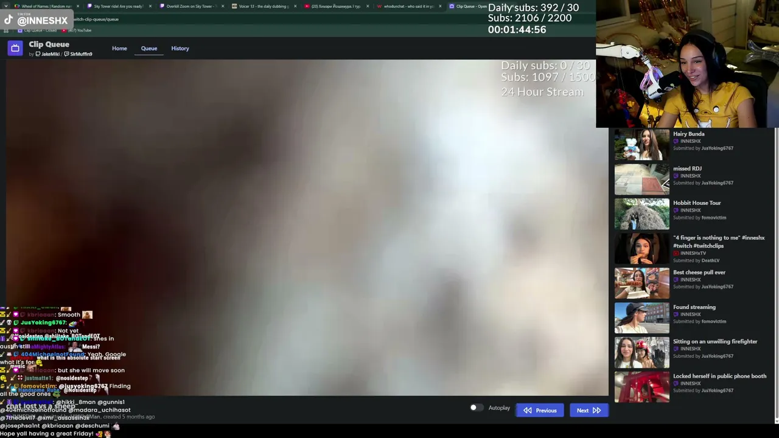Viewport: 779px width, 438px height.
Task: Click submitter JusYoking6767 under Hairy Bunda
Action: [x=717, y=148]
